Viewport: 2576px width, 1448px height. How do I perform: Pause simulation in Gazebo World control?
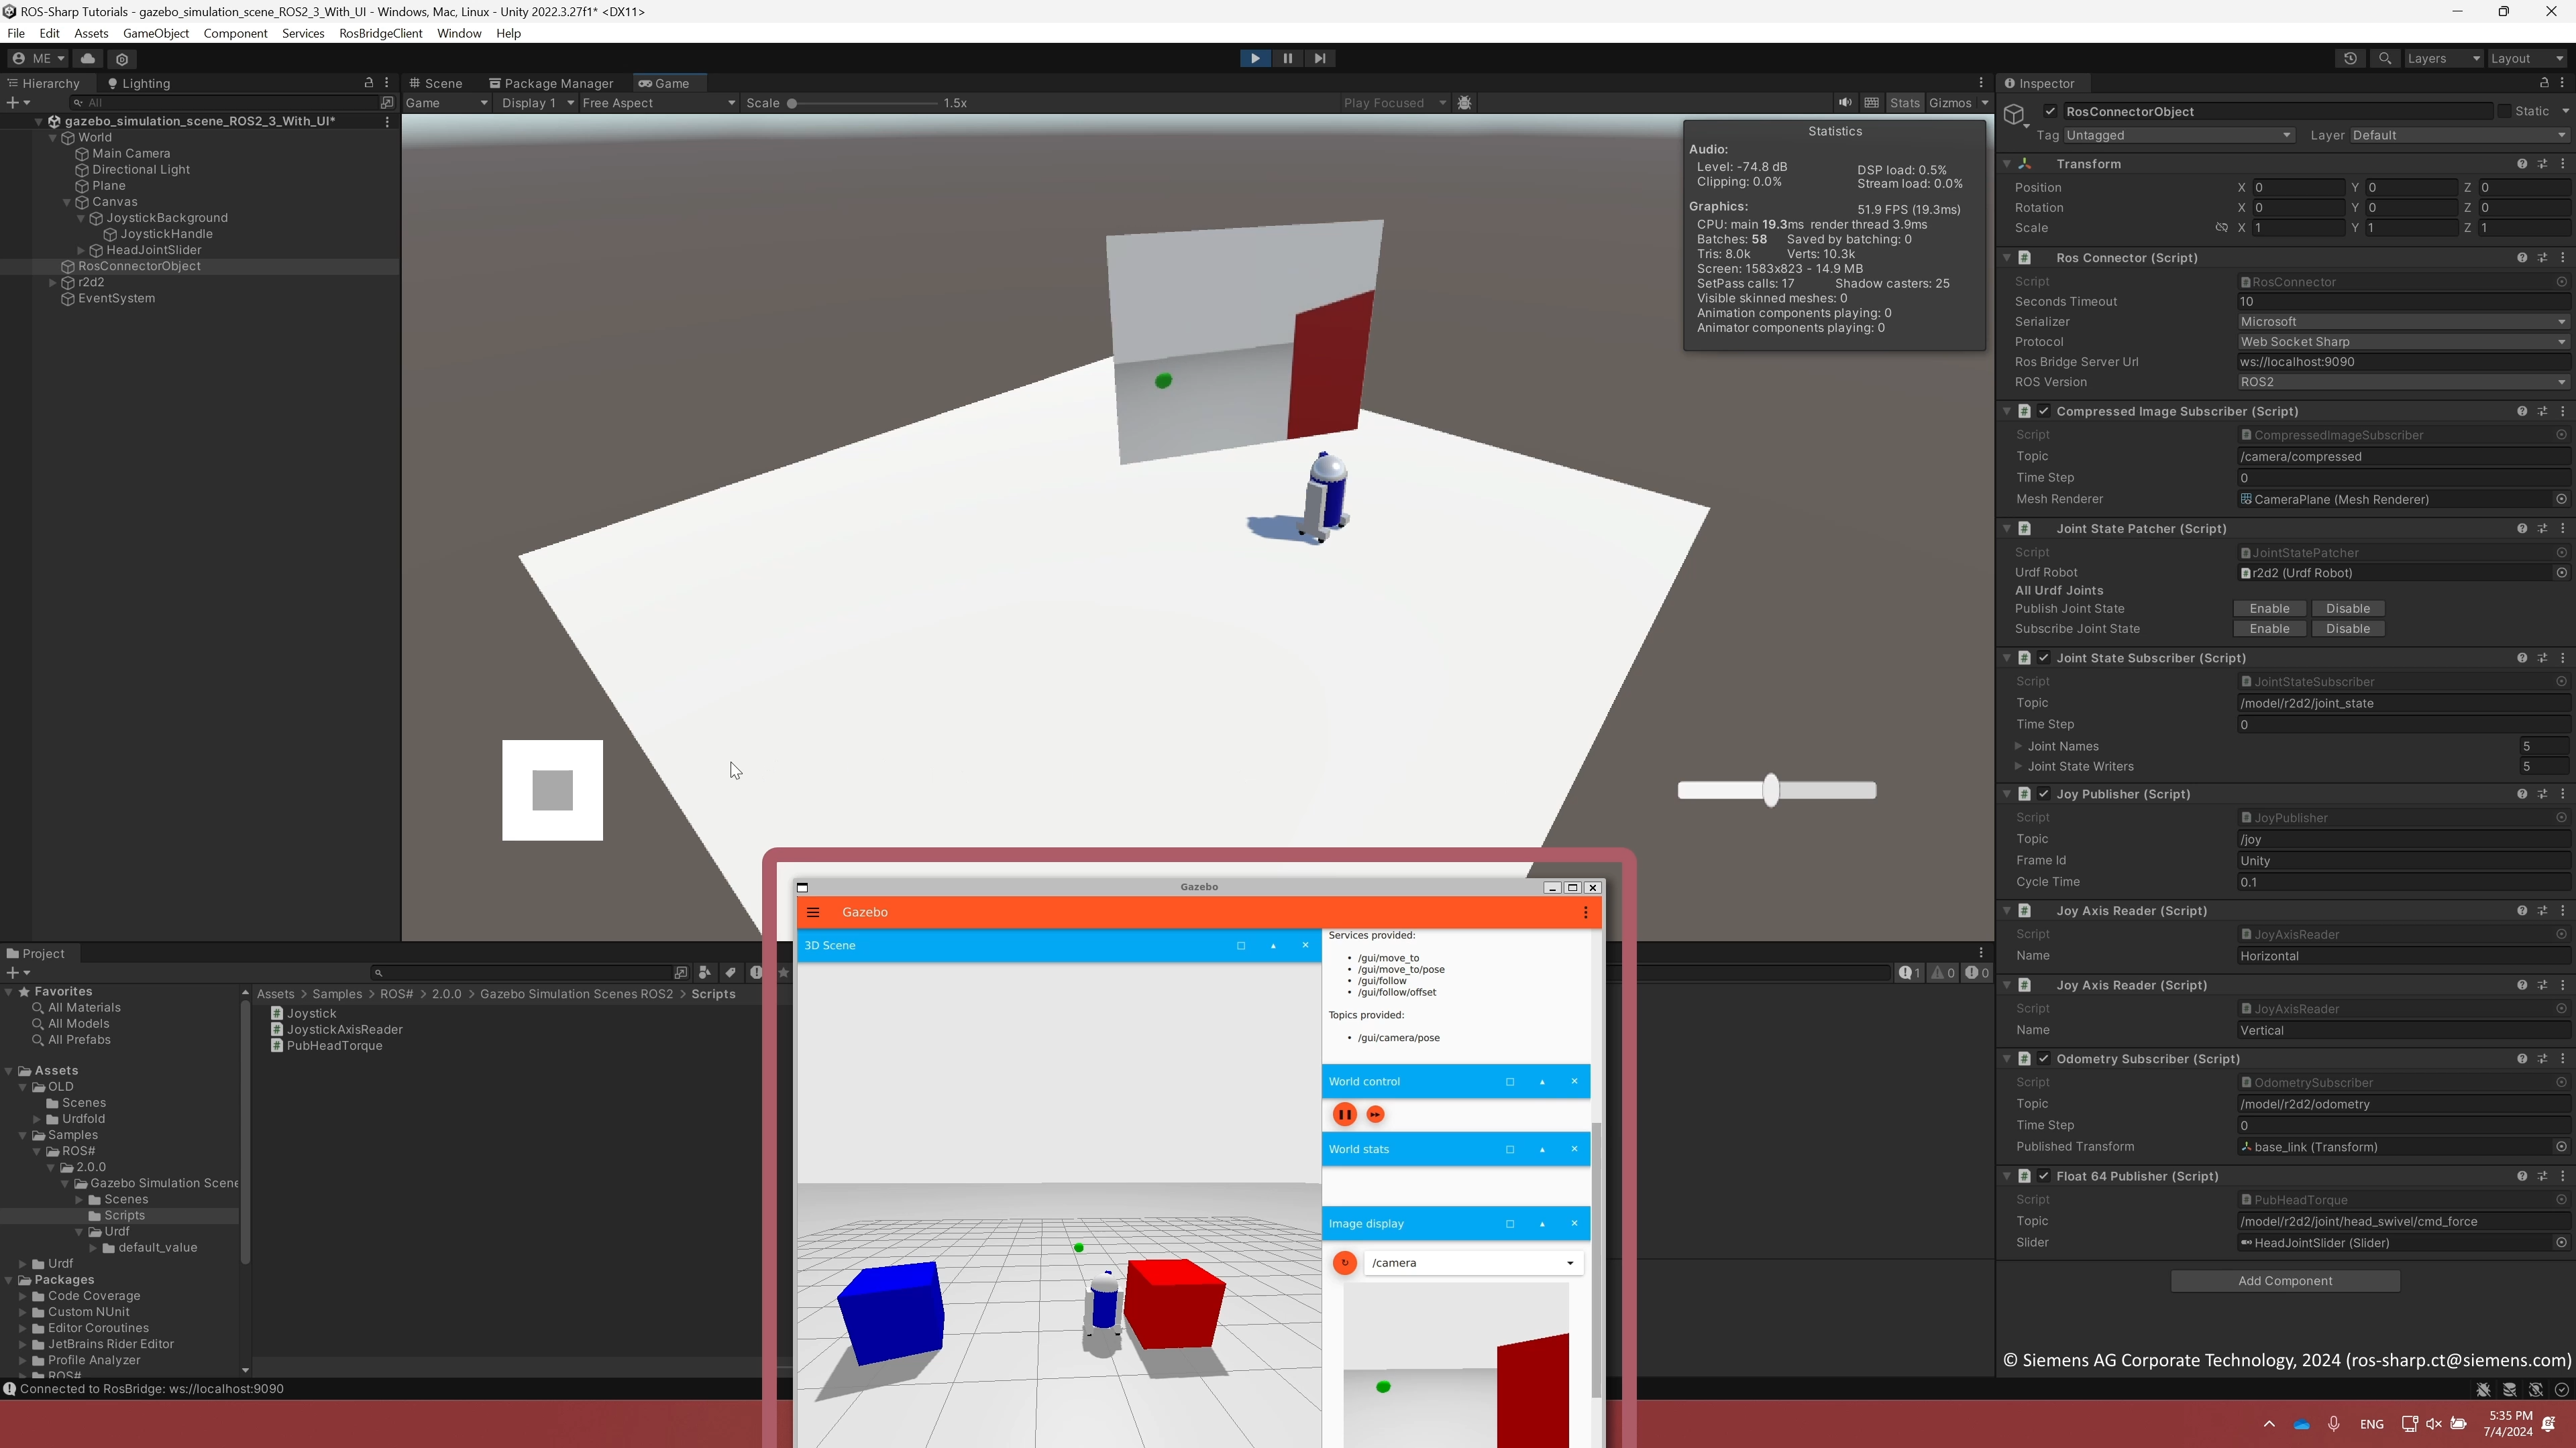[x=1344, y=1114]
